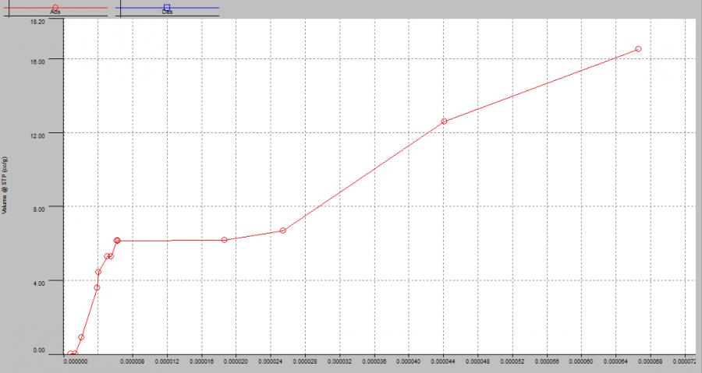Select the Ads legend label

[55, 12]
